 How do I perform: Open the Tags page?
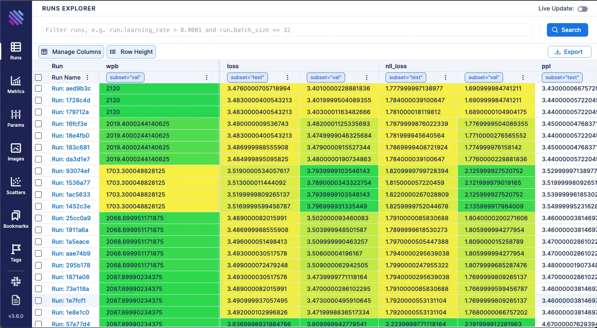click(16, 253)
